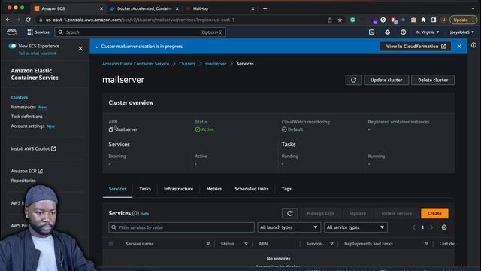Open the notifications bell icon
The image size is (481, 271).
388,32
